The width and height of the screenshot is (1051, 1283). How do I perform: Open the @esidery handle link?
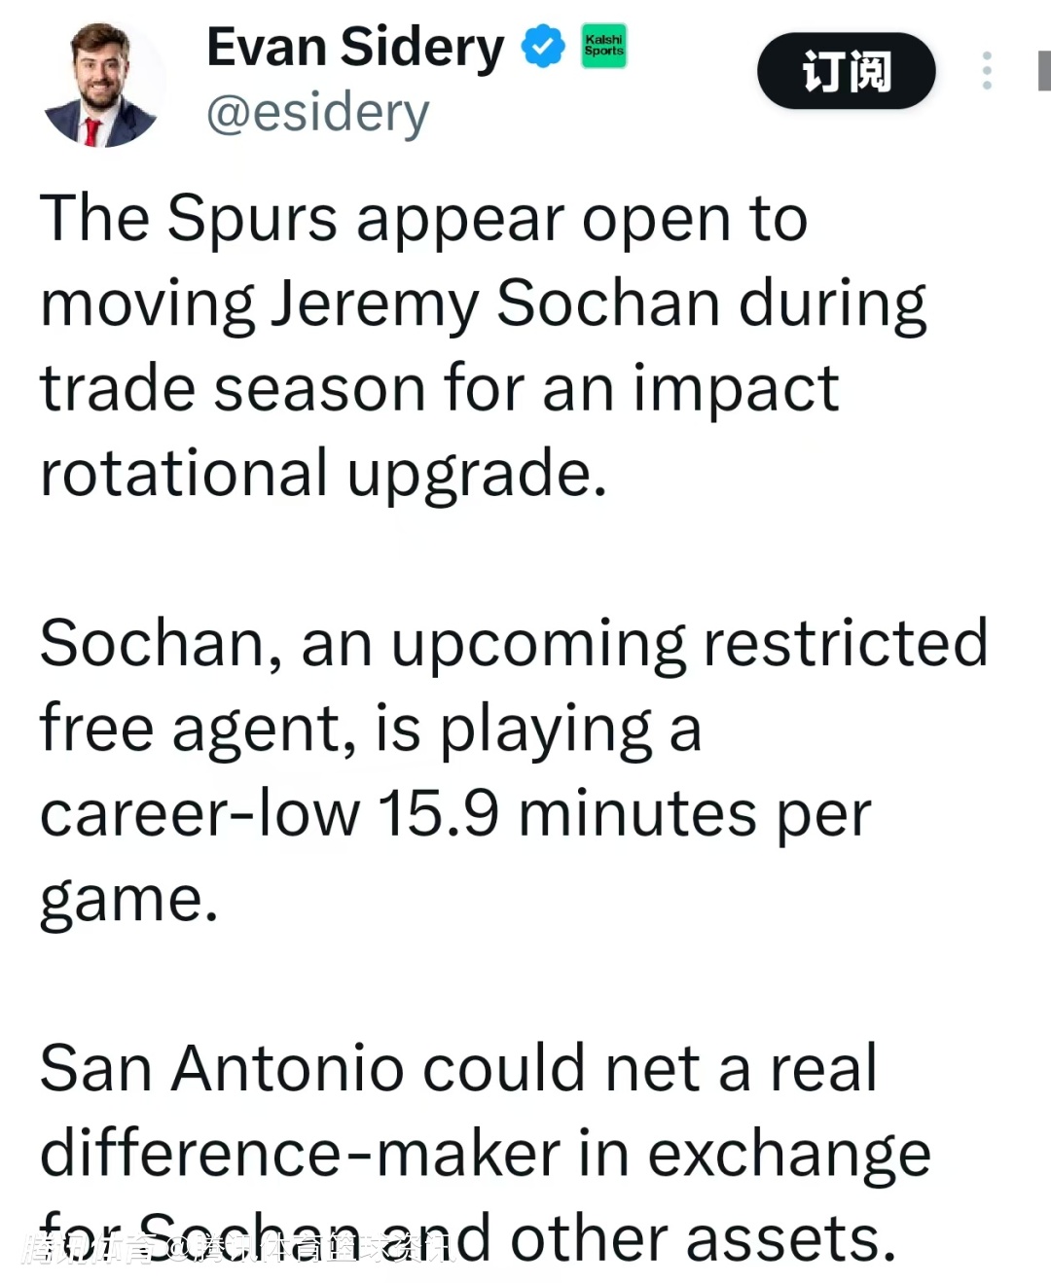pos(317,113)
